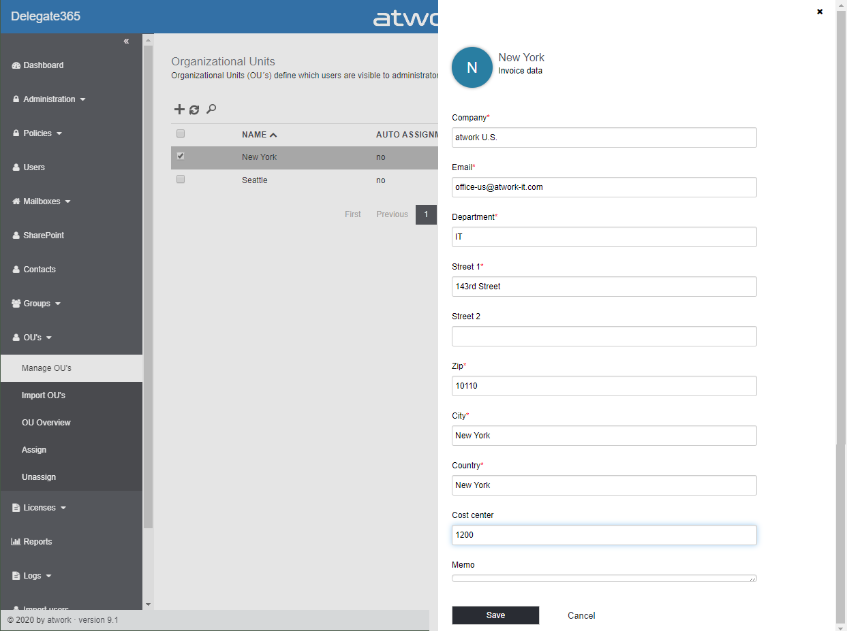Select Unassign submenu item
Screen dimensions: 847x631
(72, 477)
